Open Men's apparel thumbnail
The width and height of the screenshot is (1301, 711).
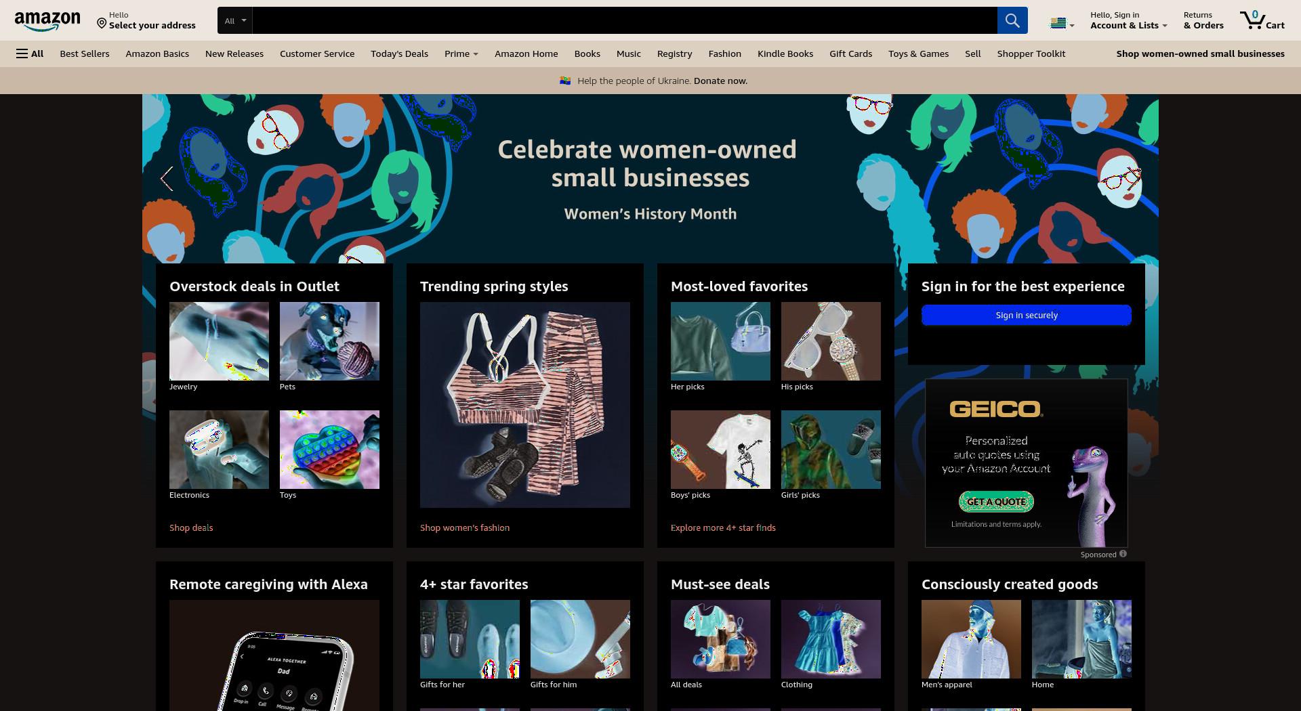click(971, 639)
